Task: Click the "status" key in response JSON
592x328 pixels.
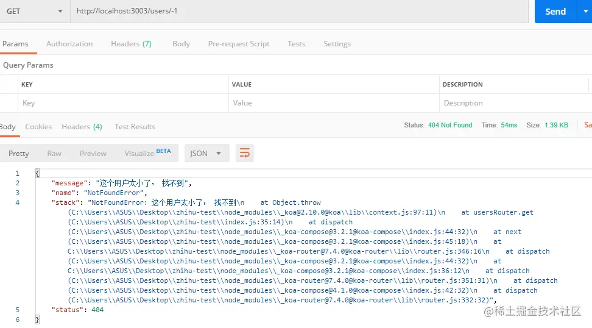Action: tap(67, 310)
